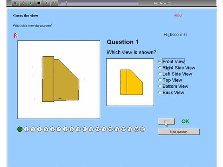Select the Right Side View option
223x167 pixels.
[177, 68]
